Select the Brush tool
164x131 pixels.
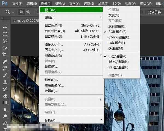(x=5, y=75)
